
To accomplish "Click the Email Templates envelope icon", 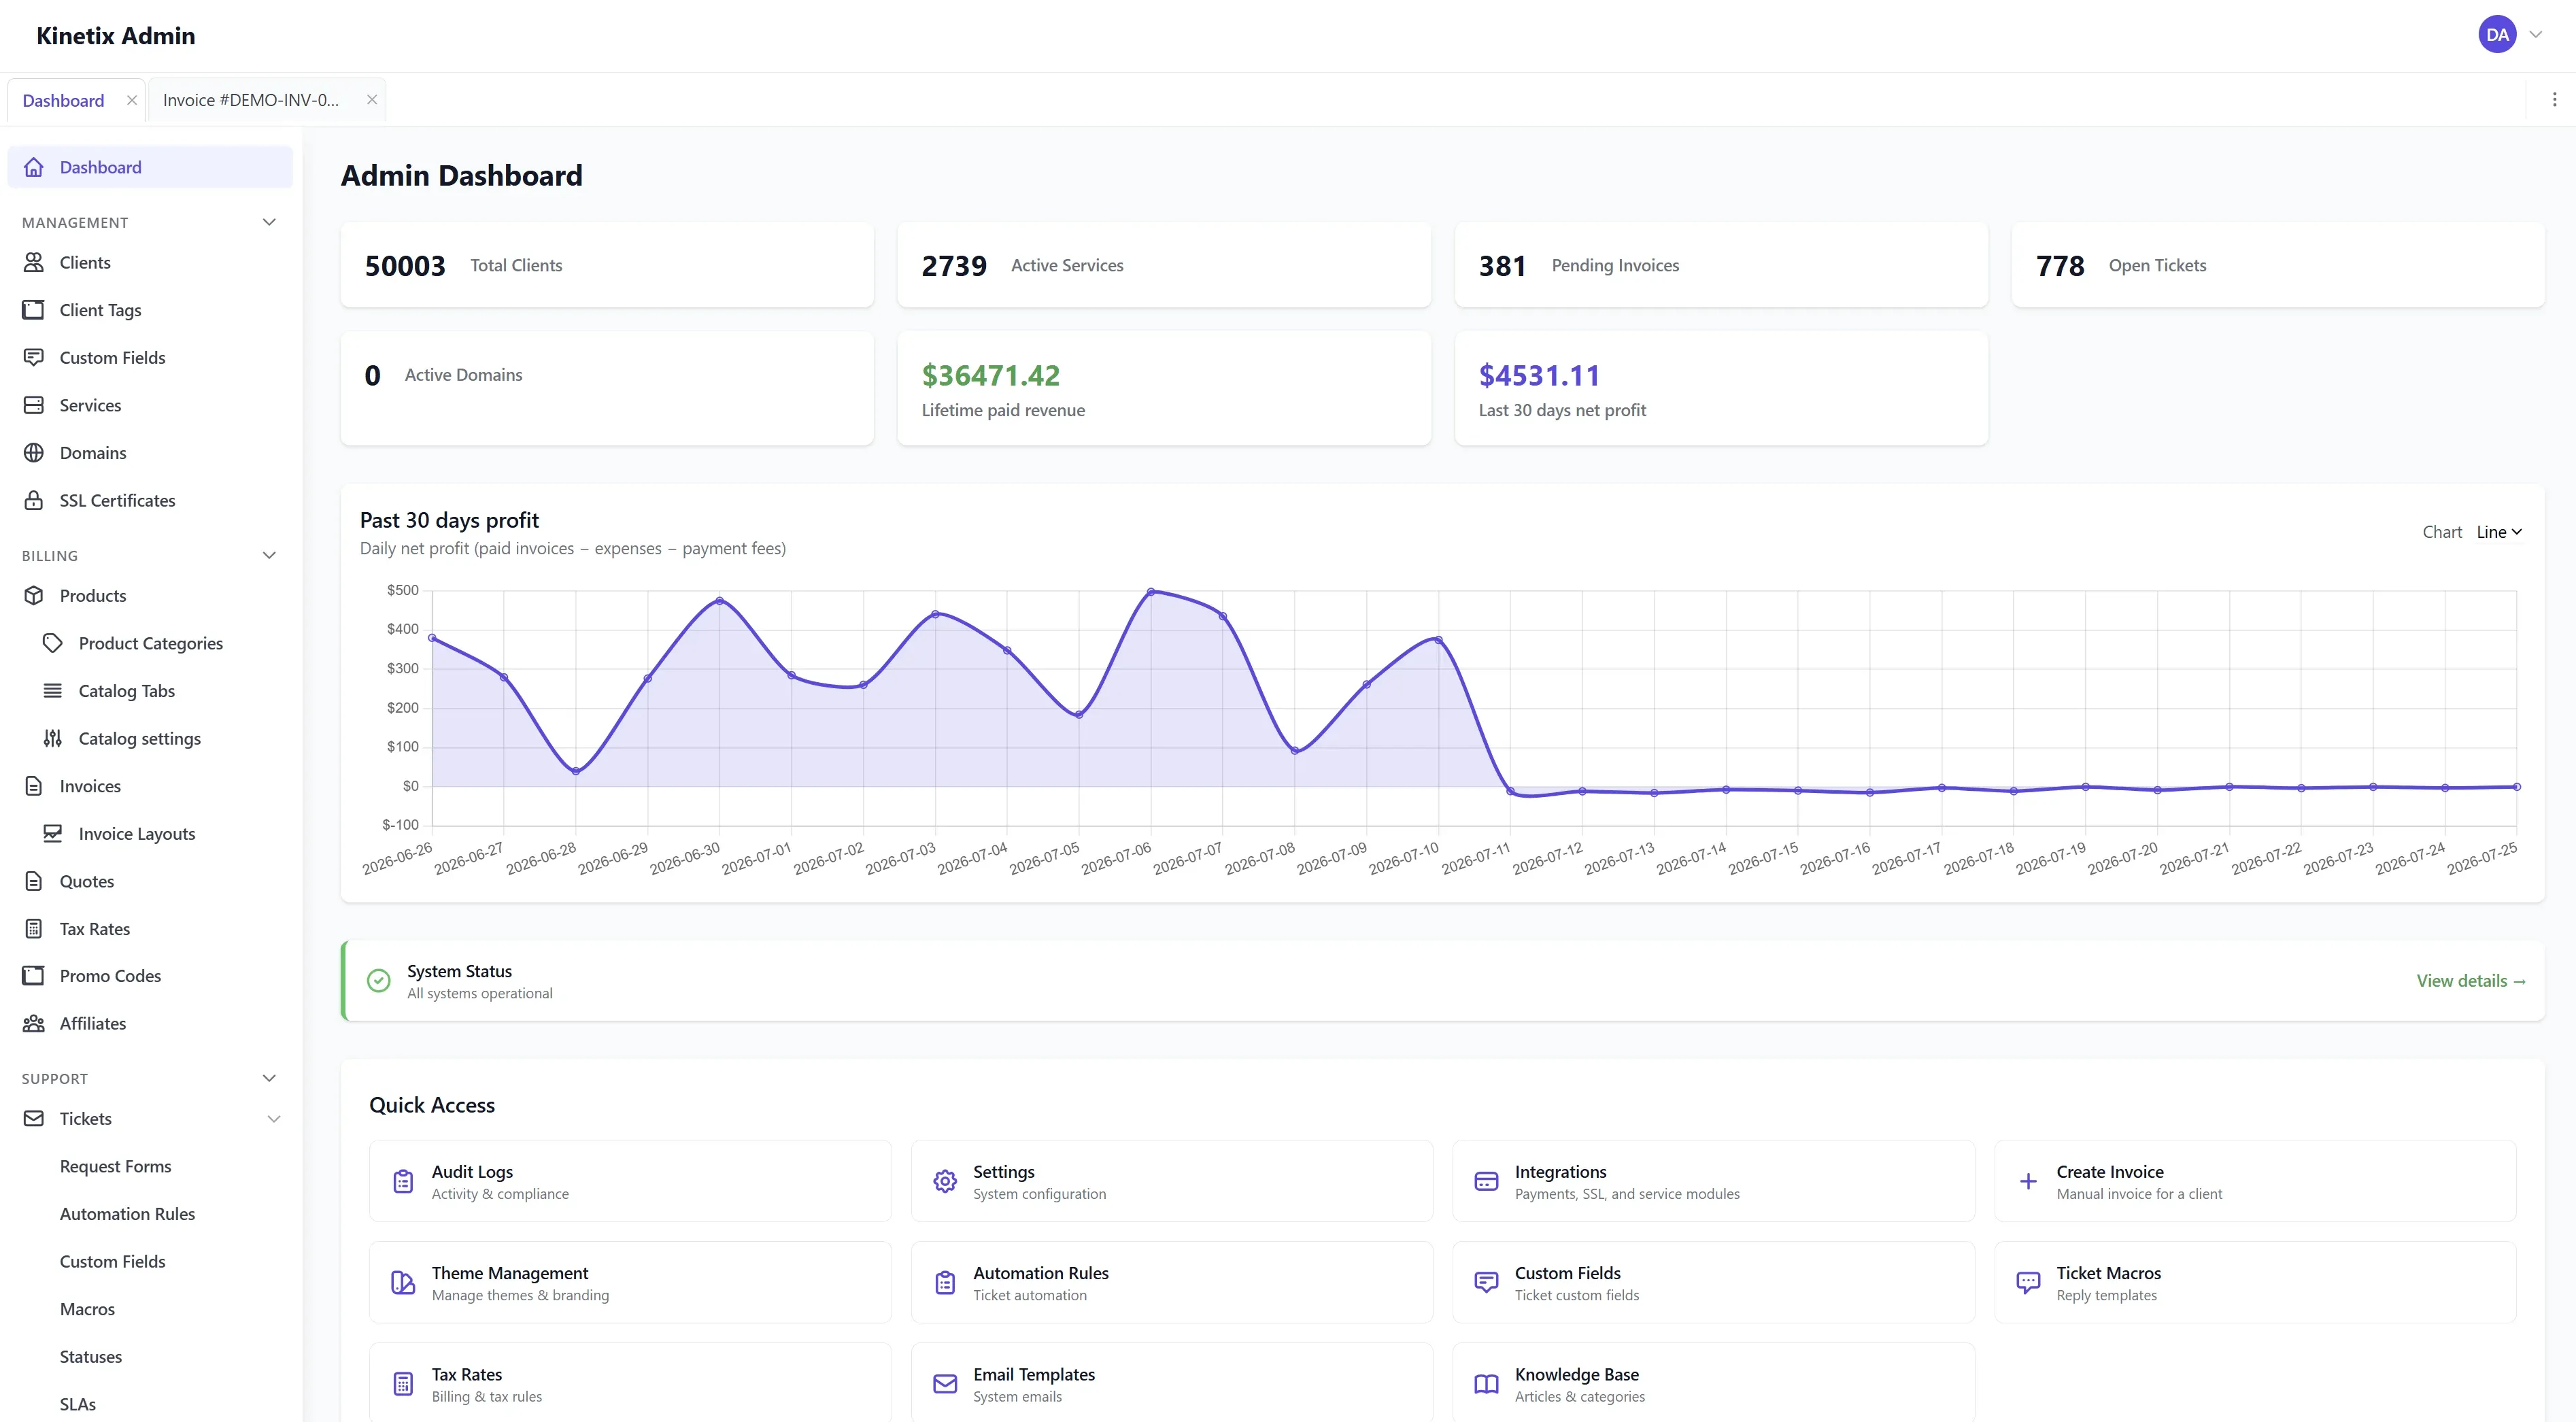I will pyautogui.click(x=945, y=1384).
